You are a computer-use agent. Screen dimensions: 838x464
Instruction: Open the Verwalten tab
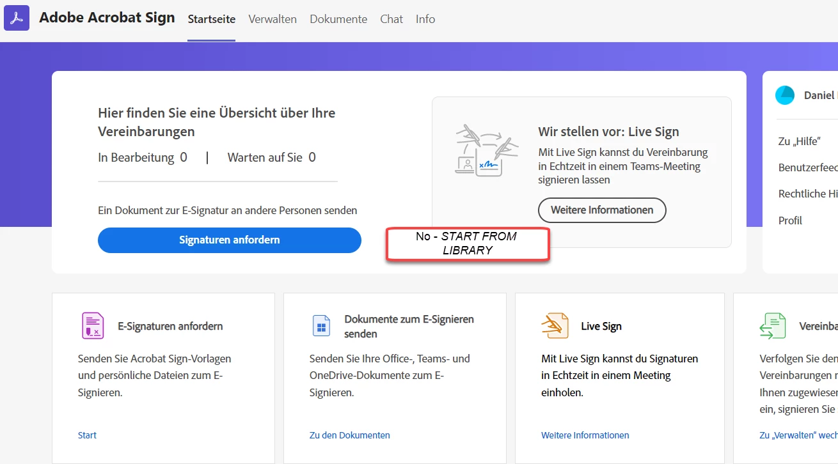coord(273,19)
